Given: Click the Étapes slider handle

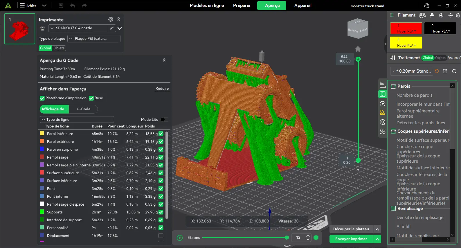Looking at the screenshot, I should coord(287,238).
